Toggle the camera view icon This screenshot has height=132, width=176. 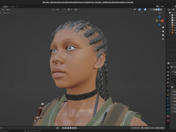tap(163, 35)
